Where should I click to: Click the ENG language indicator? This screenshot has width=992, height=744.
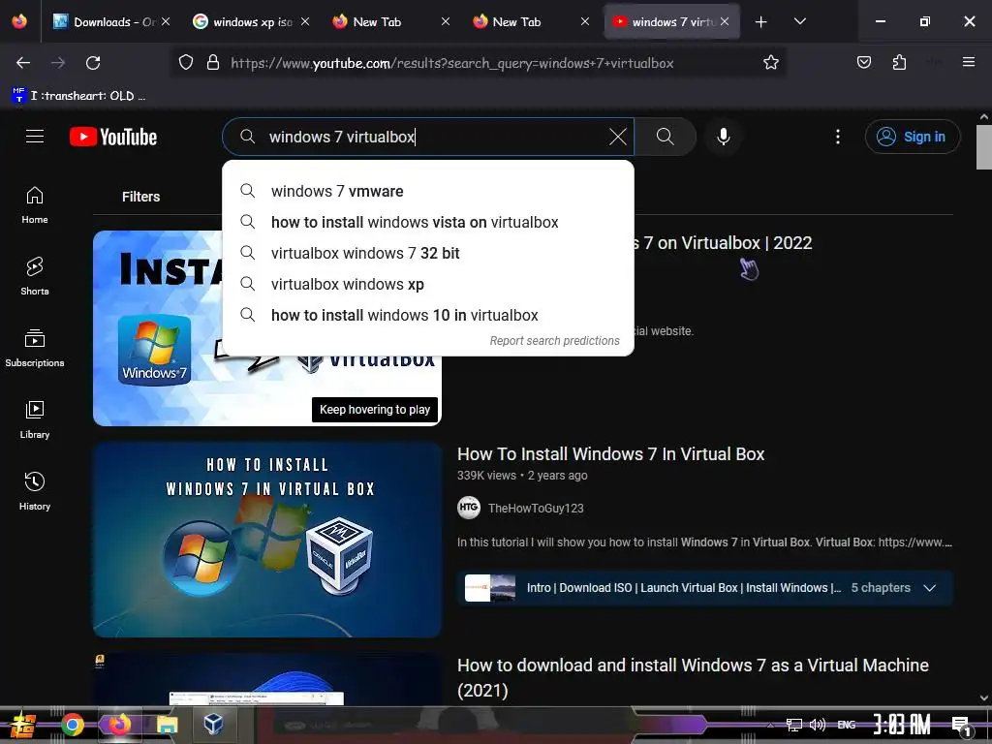pyautogui.click(x=847, y=725)
